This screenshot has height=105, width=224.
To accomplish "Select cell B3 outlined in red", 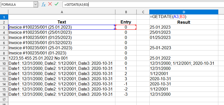I will tap(126, 27).
